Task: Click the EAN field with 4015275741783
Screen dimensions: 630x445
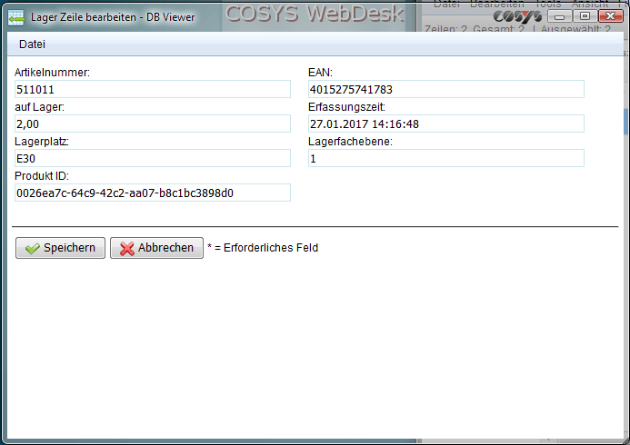Action: pyautogui.click(x=446, y=89)
